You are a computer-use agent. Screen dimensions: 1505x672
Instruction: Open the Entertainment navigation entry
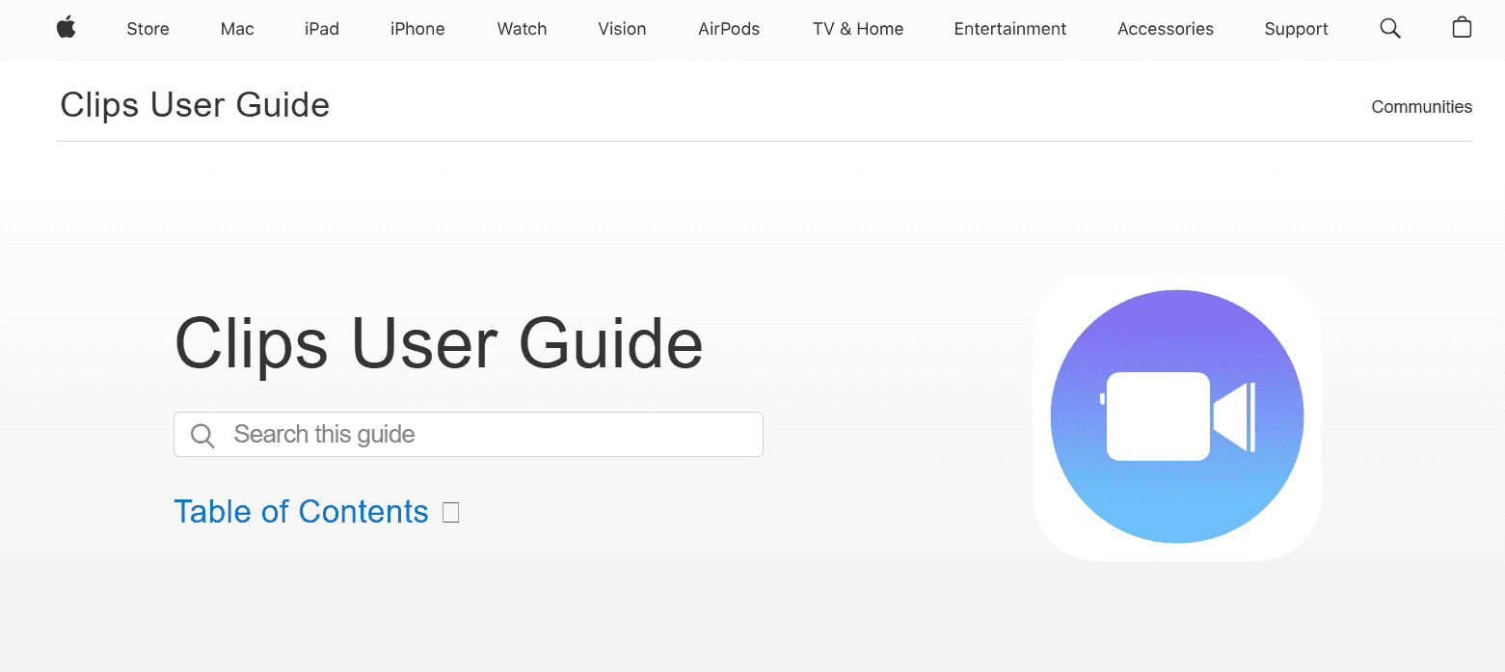tap(1009, 29)
